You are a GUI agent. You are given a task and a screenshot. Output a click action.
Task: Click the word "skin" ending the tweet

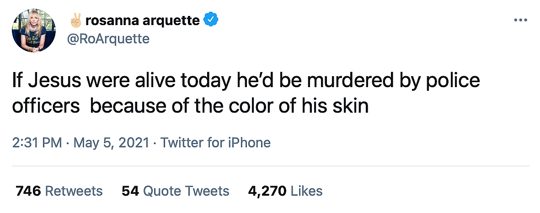point(353,106)
